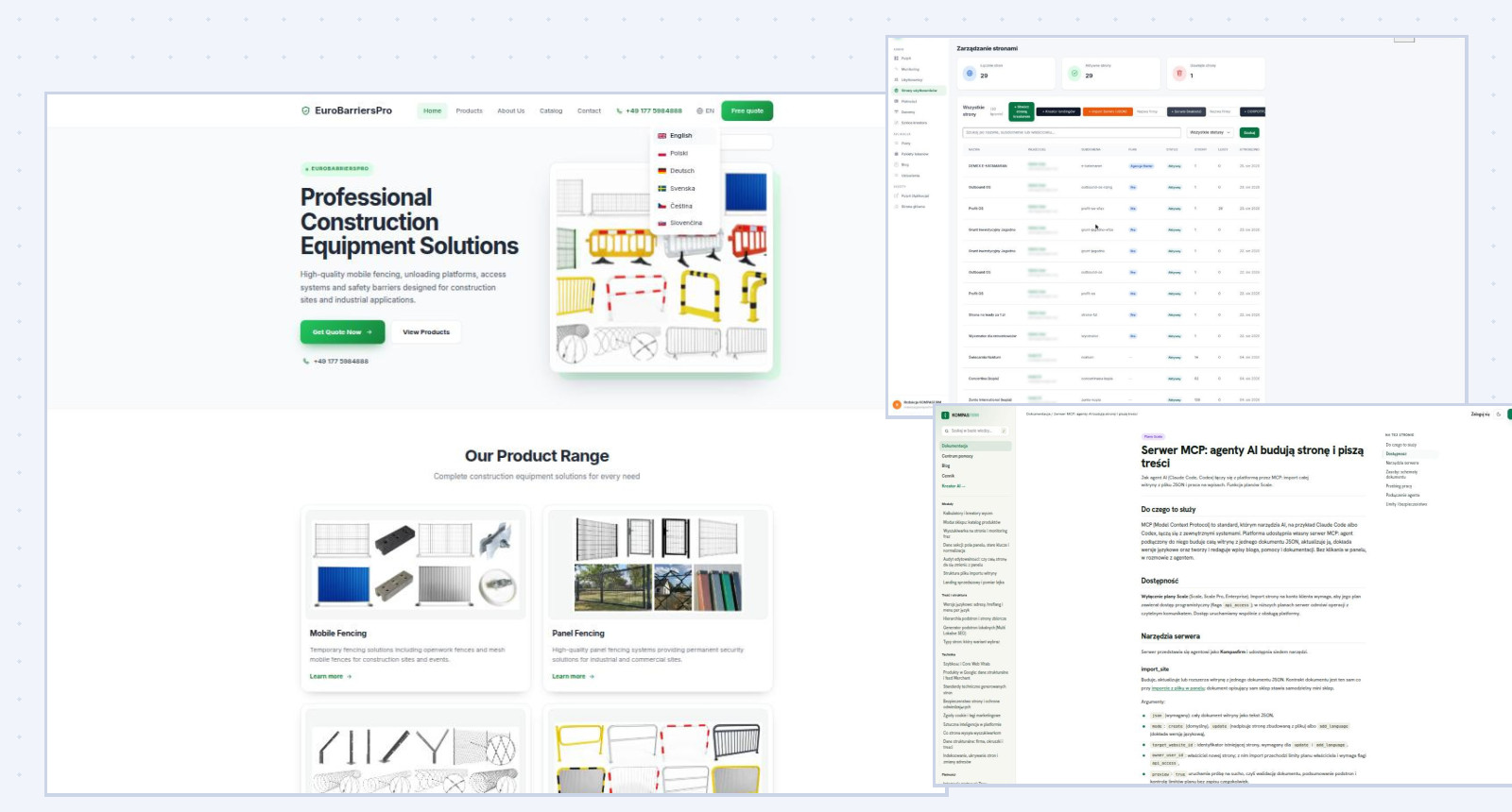Open Cennik link in docs sidebar
The width and height of the screenshot is (1512, 812).
948,476
